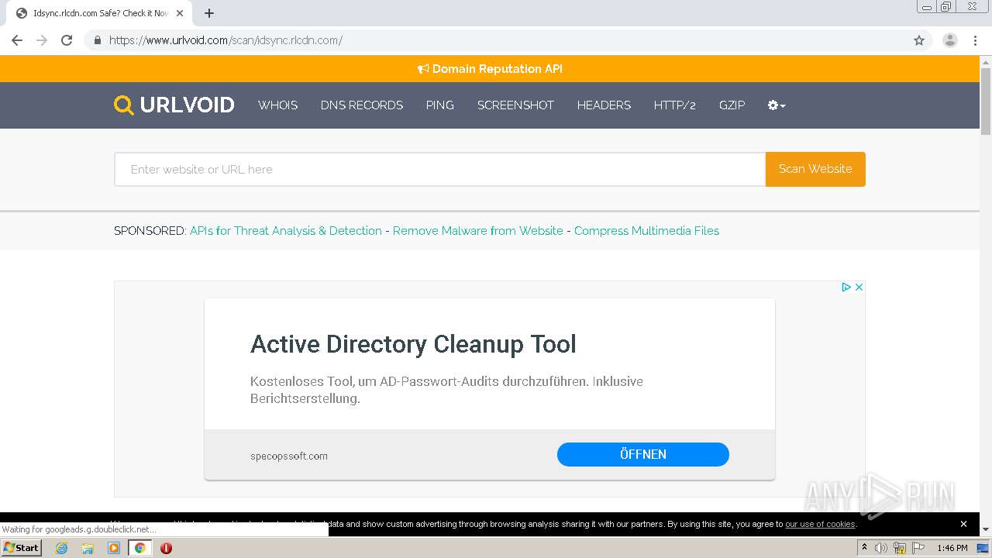Screen dimensions: 992x558
Task: Switch to Chrome in the taskbar
Action: point(139,548)
